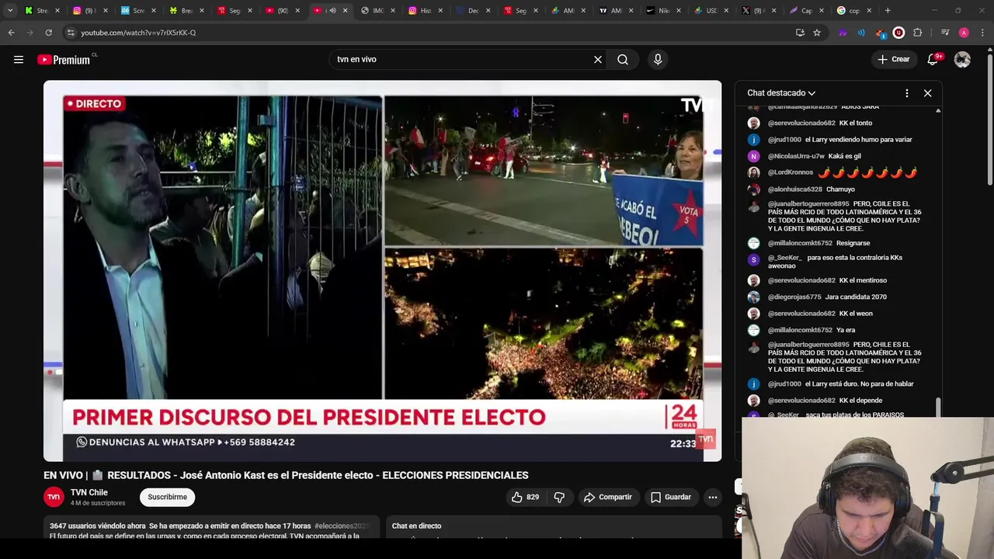Go to the YouTube Premium home logo

64,60
